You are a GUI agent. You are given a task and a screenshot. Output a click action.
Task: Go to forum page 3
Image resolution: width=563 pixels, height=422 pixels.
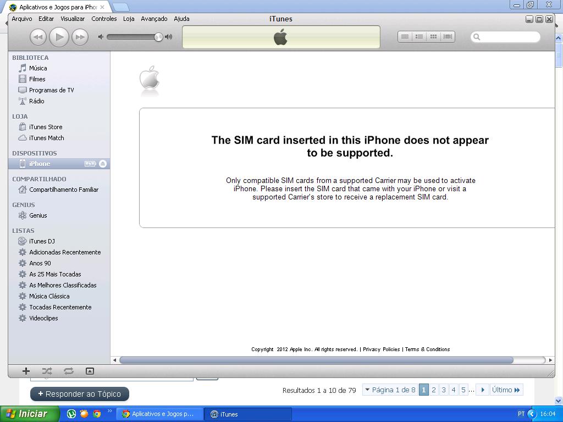click(x=444, y=390)
